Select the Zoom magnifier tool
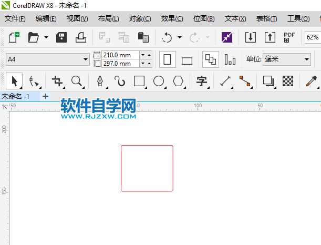Viewport: 321px width, 245px height. pyautogui.click(x=77, y=81)
